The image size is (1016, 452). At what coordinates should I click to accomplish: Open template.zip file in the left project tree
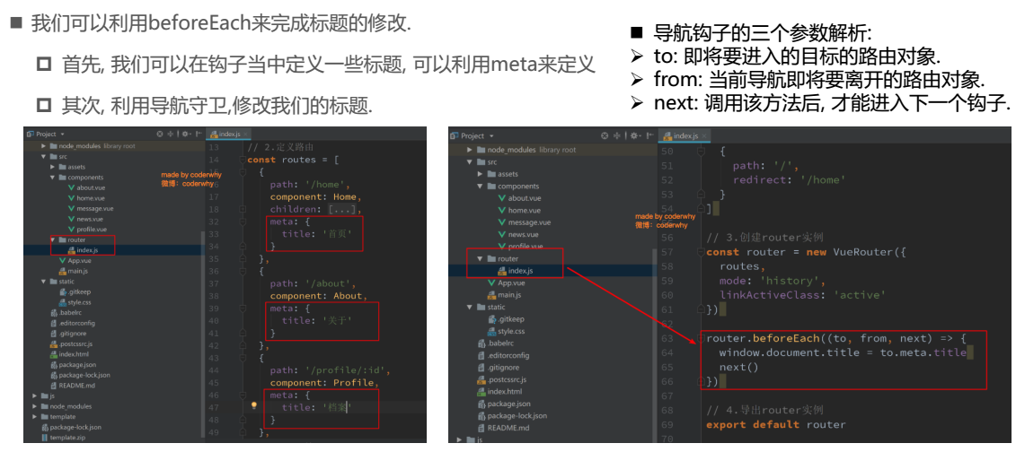(67, 438)
